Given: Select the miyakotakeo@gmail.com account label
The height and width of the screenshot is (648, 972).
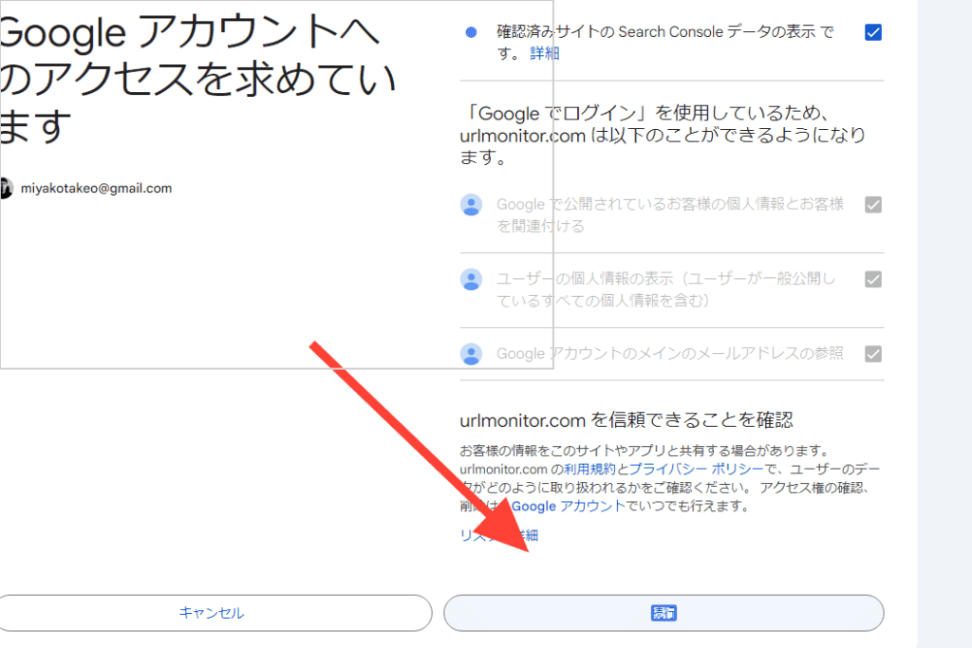Looking at the screenshot, I should (x=96, y=189).
